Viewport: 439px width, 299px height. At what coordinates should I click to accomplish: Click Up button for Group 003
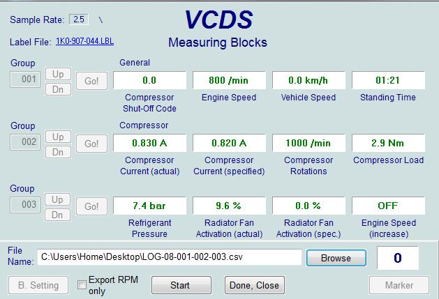click(58, 199)
